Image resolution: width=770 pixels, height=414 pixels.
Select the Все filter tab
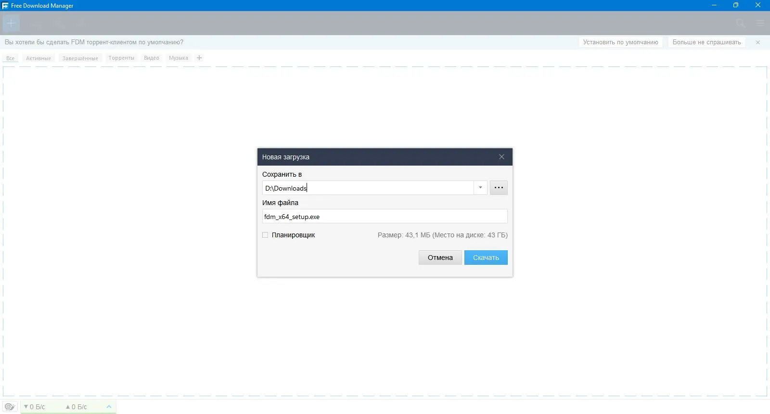(x=10, y=58)
